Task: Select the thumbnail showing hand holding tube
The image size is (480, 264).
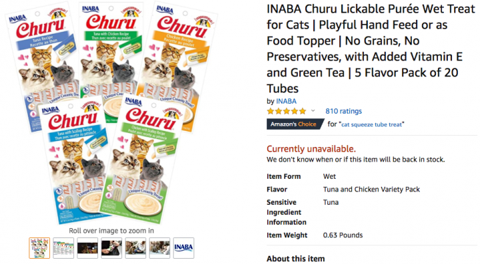Action: pos(111,248)
